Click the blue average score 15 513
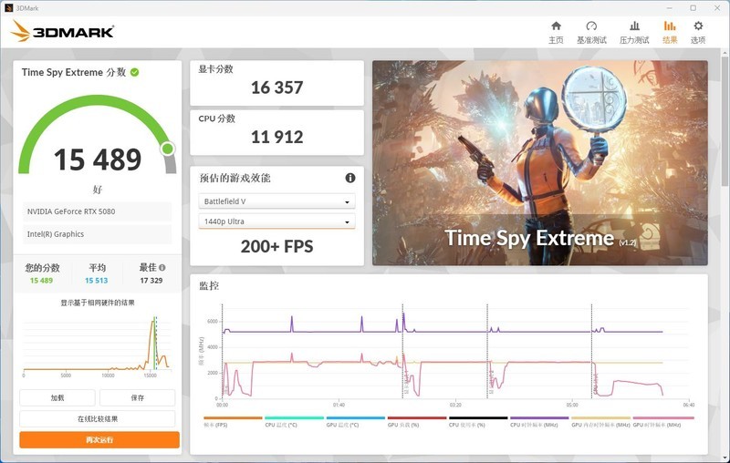 click(97, 281)
